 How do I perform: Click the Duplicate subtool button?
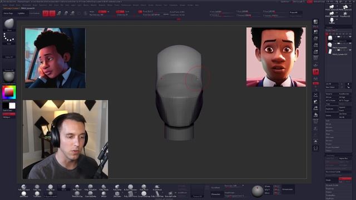tap(332, 109)
